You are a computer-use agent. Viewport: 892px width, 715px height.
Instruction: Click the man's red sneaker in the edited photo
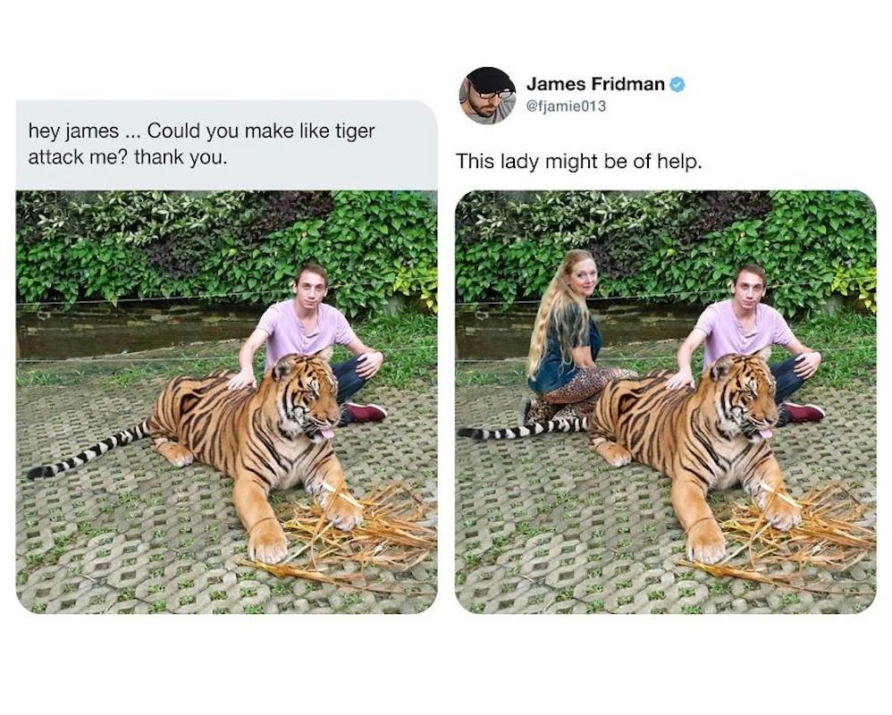[x=804, y=412]
